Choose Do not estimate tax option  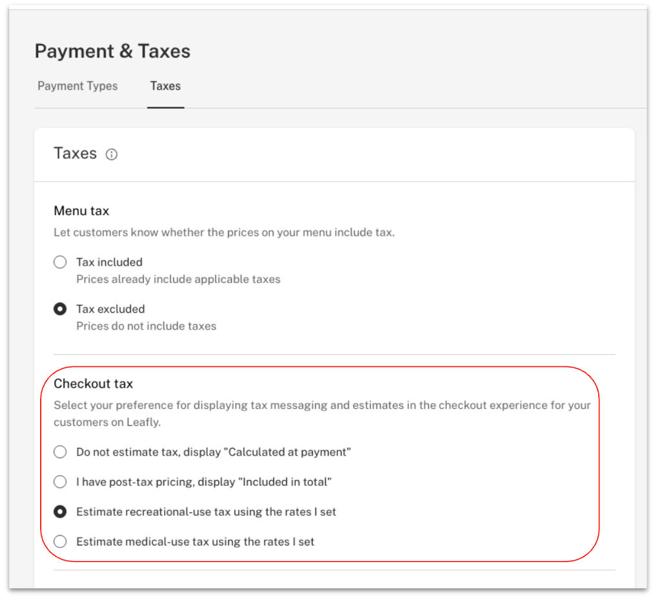[x=60, y=452]
